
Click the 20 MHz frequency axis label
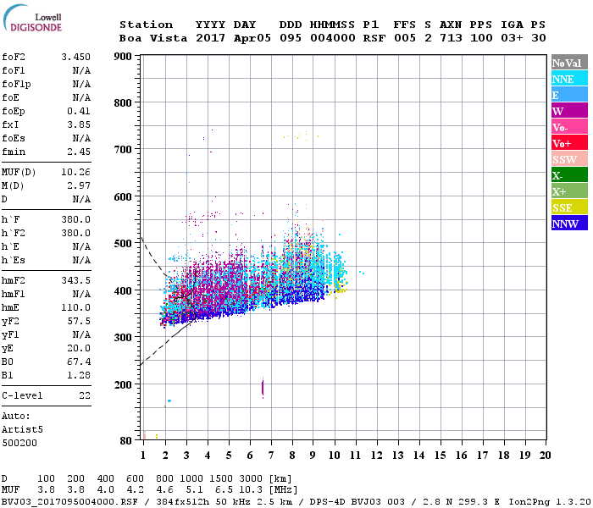click(x=545, y=456)
